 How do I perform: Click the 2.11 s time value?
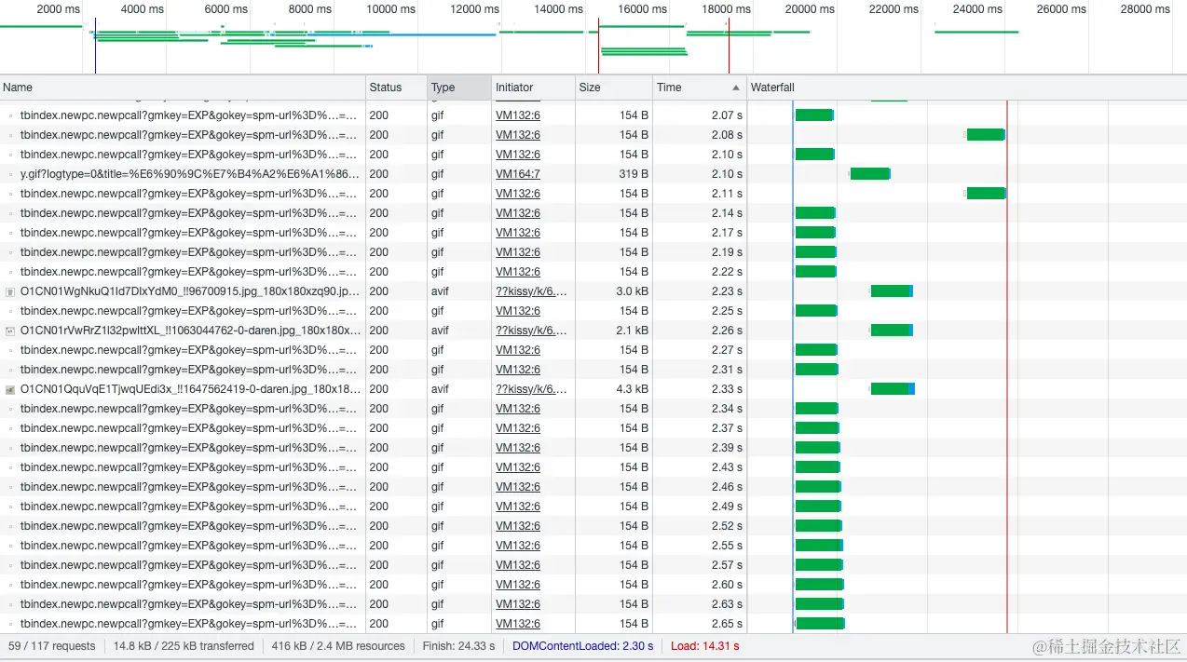point(727,194)
